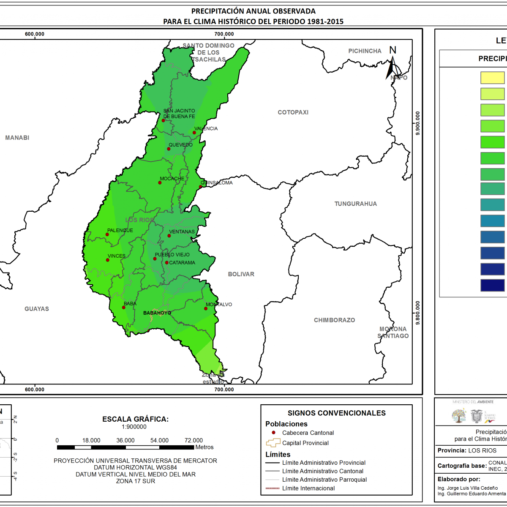The width and height of the screenshot is (507, 507).
Task: Click the 'Provincia: LOS RIOS' field
Action: (467, 451)
